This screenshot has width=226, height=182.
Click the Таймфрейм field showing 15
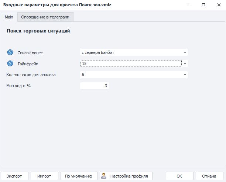(131, 63)
